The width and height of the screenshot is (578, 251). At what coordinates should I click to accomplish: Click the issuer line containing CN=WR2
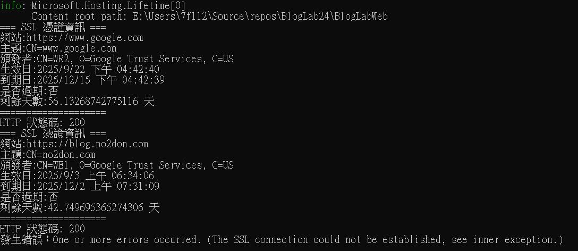point(116,59)
